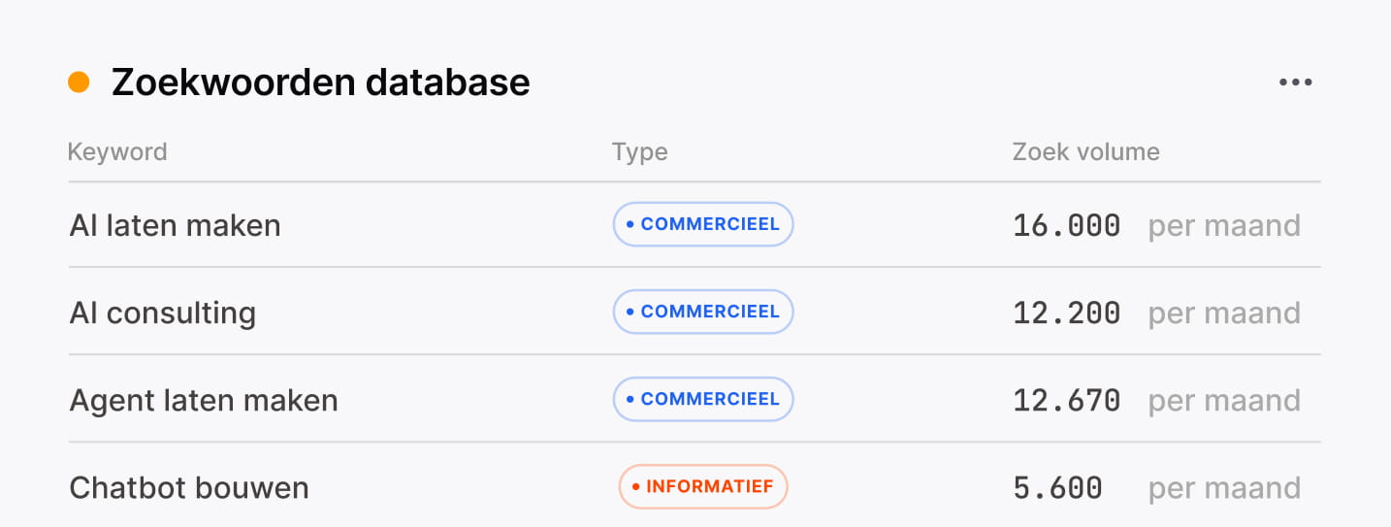Click the 16.000 search volume value
Viewport: 1391px width, 527px height.
(1067, 225)
